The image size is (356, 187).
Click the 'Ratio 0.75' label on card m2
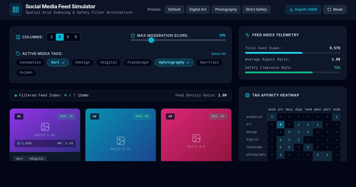(x=121, y=149)
